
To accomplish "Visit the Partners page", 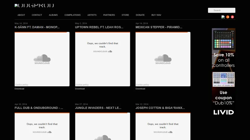I will (109, 15).
